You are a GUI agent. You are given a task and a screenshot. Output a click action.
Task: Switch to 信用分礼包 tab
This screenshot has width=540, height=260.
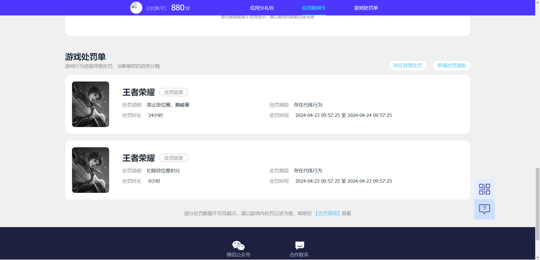[x=262, y=8]
